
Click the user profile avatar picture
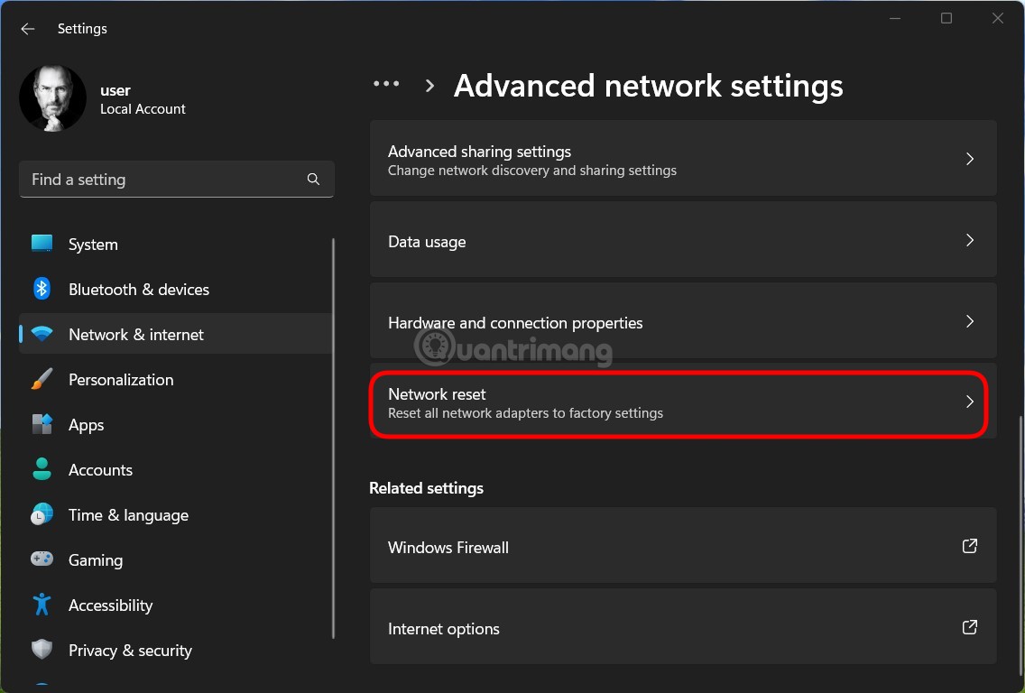tap(52, 97)
